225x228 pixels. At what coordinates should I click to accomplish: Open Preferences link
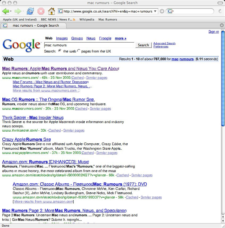(x=161, y=47)
